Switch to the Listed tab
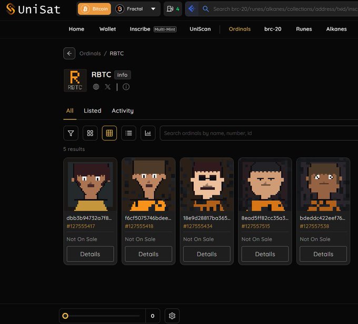358x324 pixels. 93,111
